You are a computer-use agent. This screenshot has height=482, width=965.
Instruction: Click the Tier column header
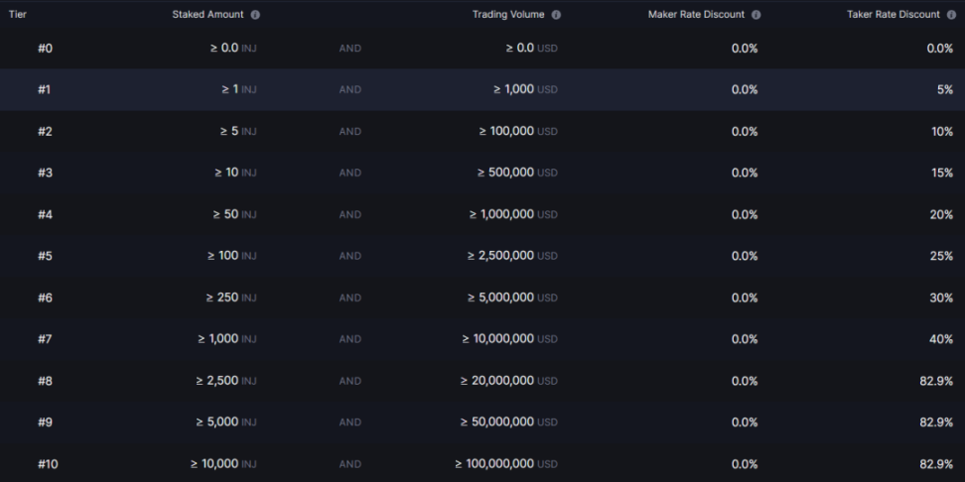[x=18, y=15]
